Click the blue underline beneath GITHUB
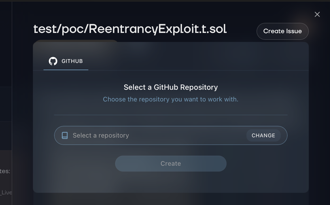Image resolution: width=330 pixels, height=205 pixels. click(x=66, y=70)
